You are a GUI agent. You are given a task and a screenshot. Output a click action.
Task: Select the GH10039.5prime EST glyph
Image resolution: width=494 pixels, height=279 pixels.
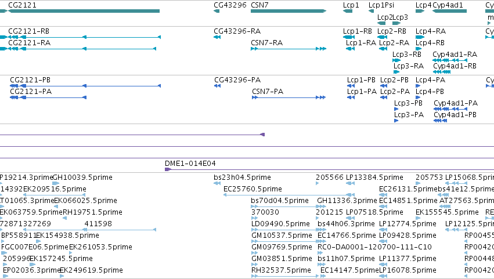(56, 183)
